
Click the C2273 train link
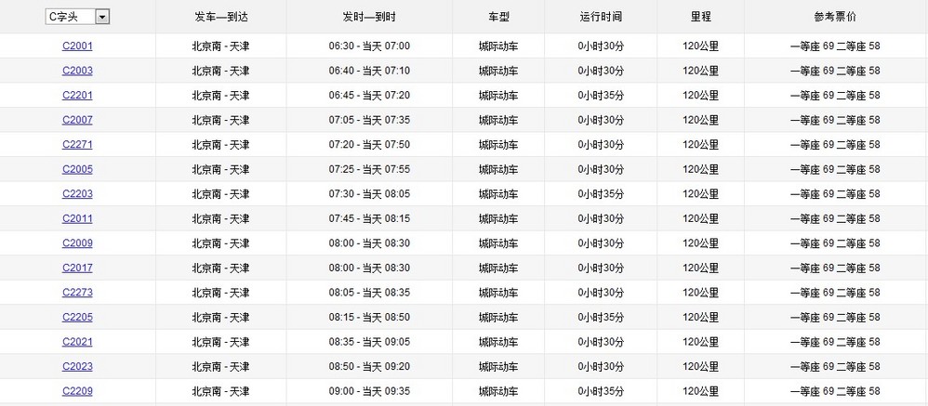coord(77,293)
